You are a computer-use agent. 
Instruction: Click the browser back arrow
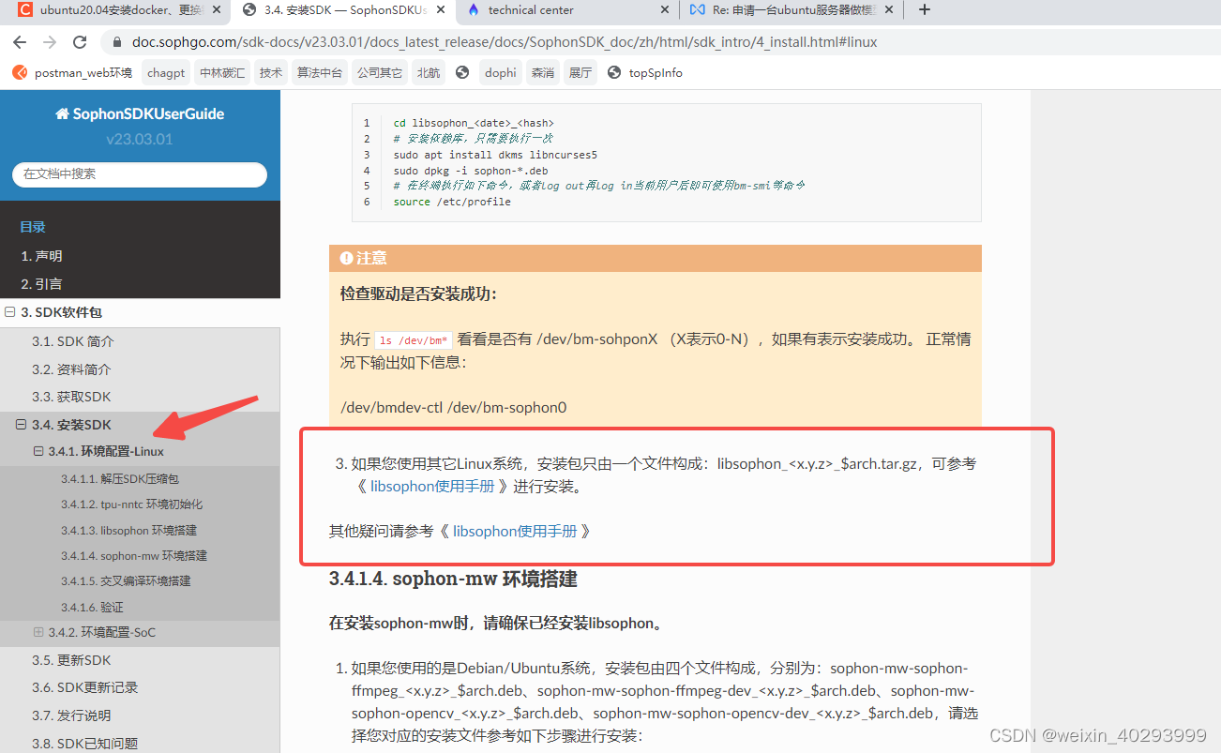19,41
